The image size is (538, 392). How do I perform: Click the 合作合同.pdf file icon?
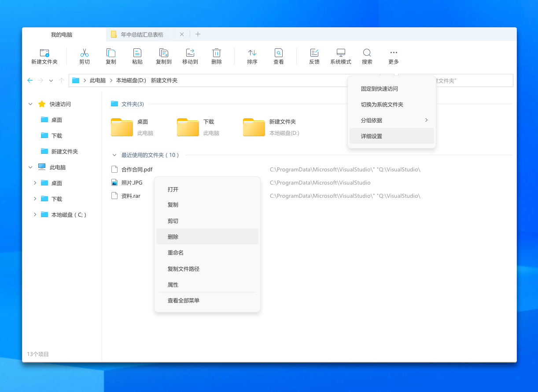tap(114, 169)
